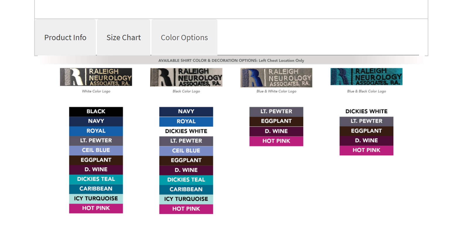Choose HOT PINK under Blue & White Logo

pyautogui.click(x=276, y=141)
